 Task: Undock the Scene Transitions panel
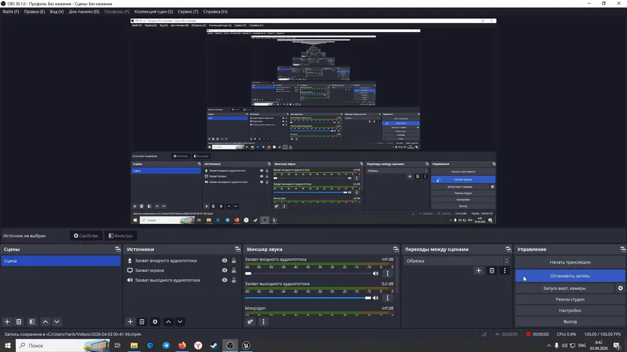coord(509,249)
